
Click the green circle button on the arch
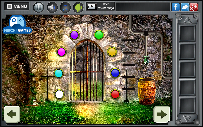coord(99,35)
